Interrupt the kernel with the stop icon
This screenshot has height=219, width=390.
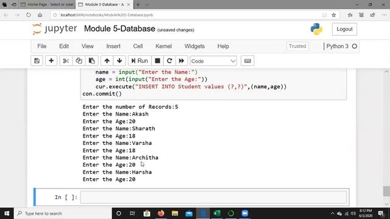pos(157,61)
